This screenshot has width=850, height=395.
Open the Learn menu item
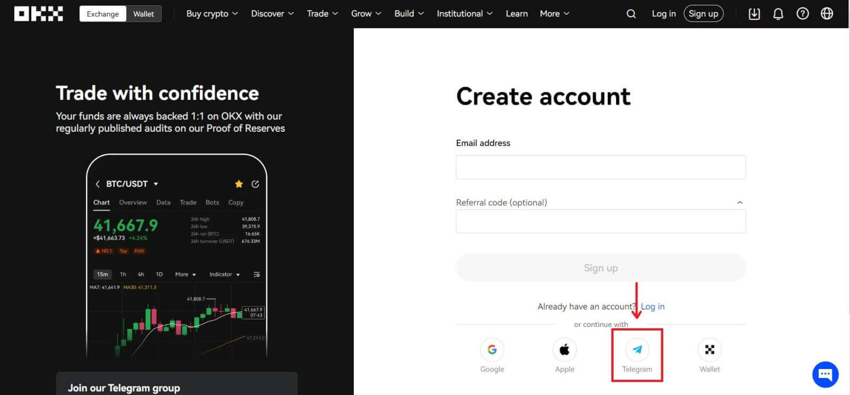(x=516, y=14)
